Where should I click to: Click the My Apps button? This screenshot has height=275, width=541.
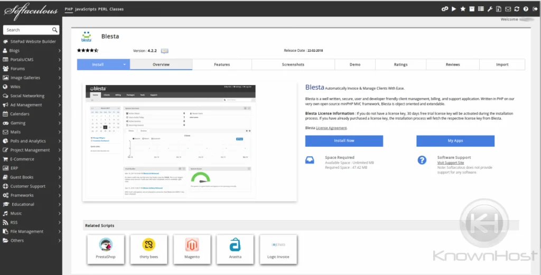tap(455, 140)
